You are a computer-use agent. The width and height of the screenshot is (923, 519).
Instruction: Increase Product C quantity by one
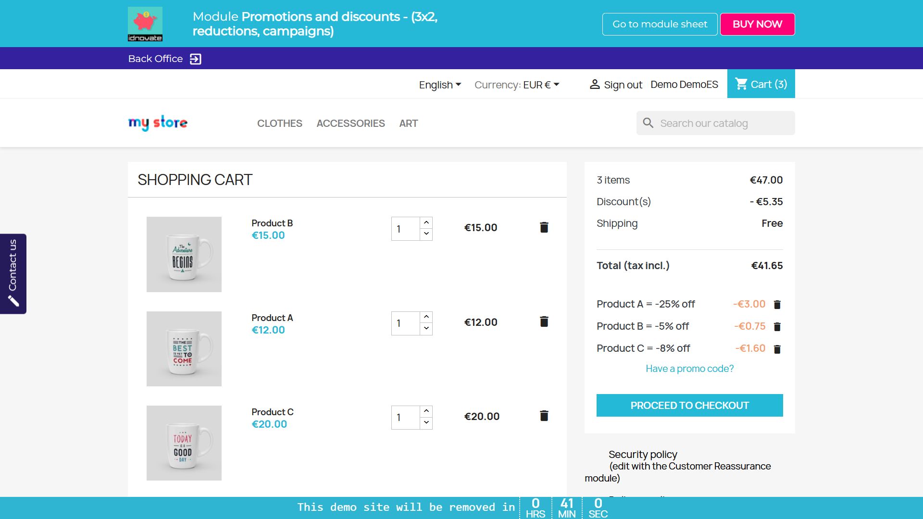tap(426, 411)
